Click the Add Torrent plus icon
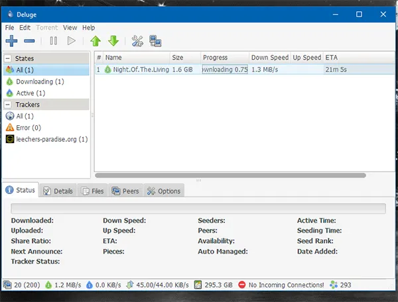This screenshot has width=398, height=302. point(11,41)
